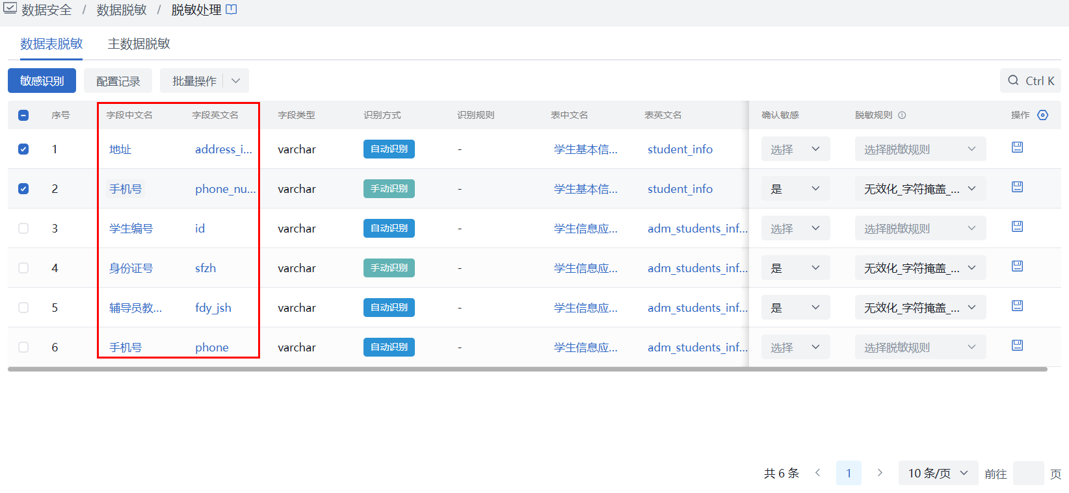
Task: Open 10 条/页 page size dropdown
Action: [938, 473]
